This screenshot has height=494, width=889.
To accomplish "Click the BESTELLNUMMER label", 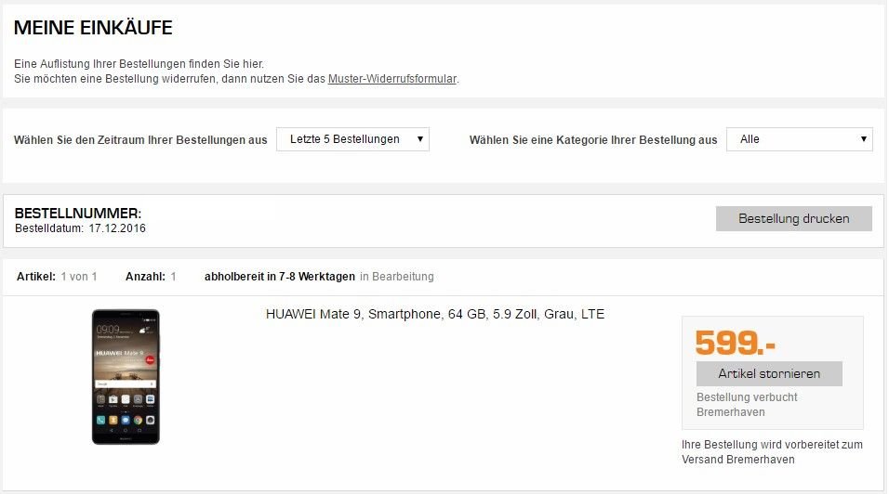I will point(78,214).
